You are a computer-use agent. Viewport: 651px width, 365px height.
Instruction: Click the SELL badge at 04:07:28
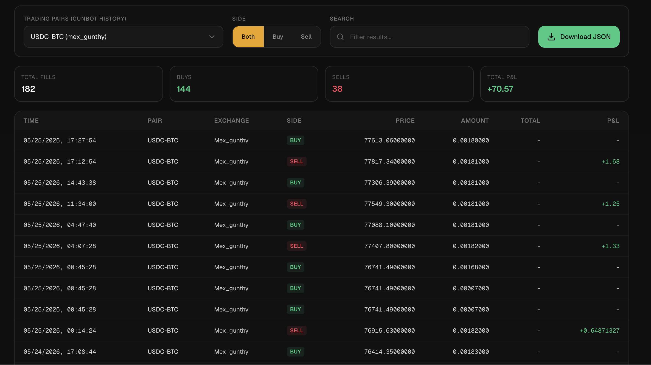pos(297,246)
